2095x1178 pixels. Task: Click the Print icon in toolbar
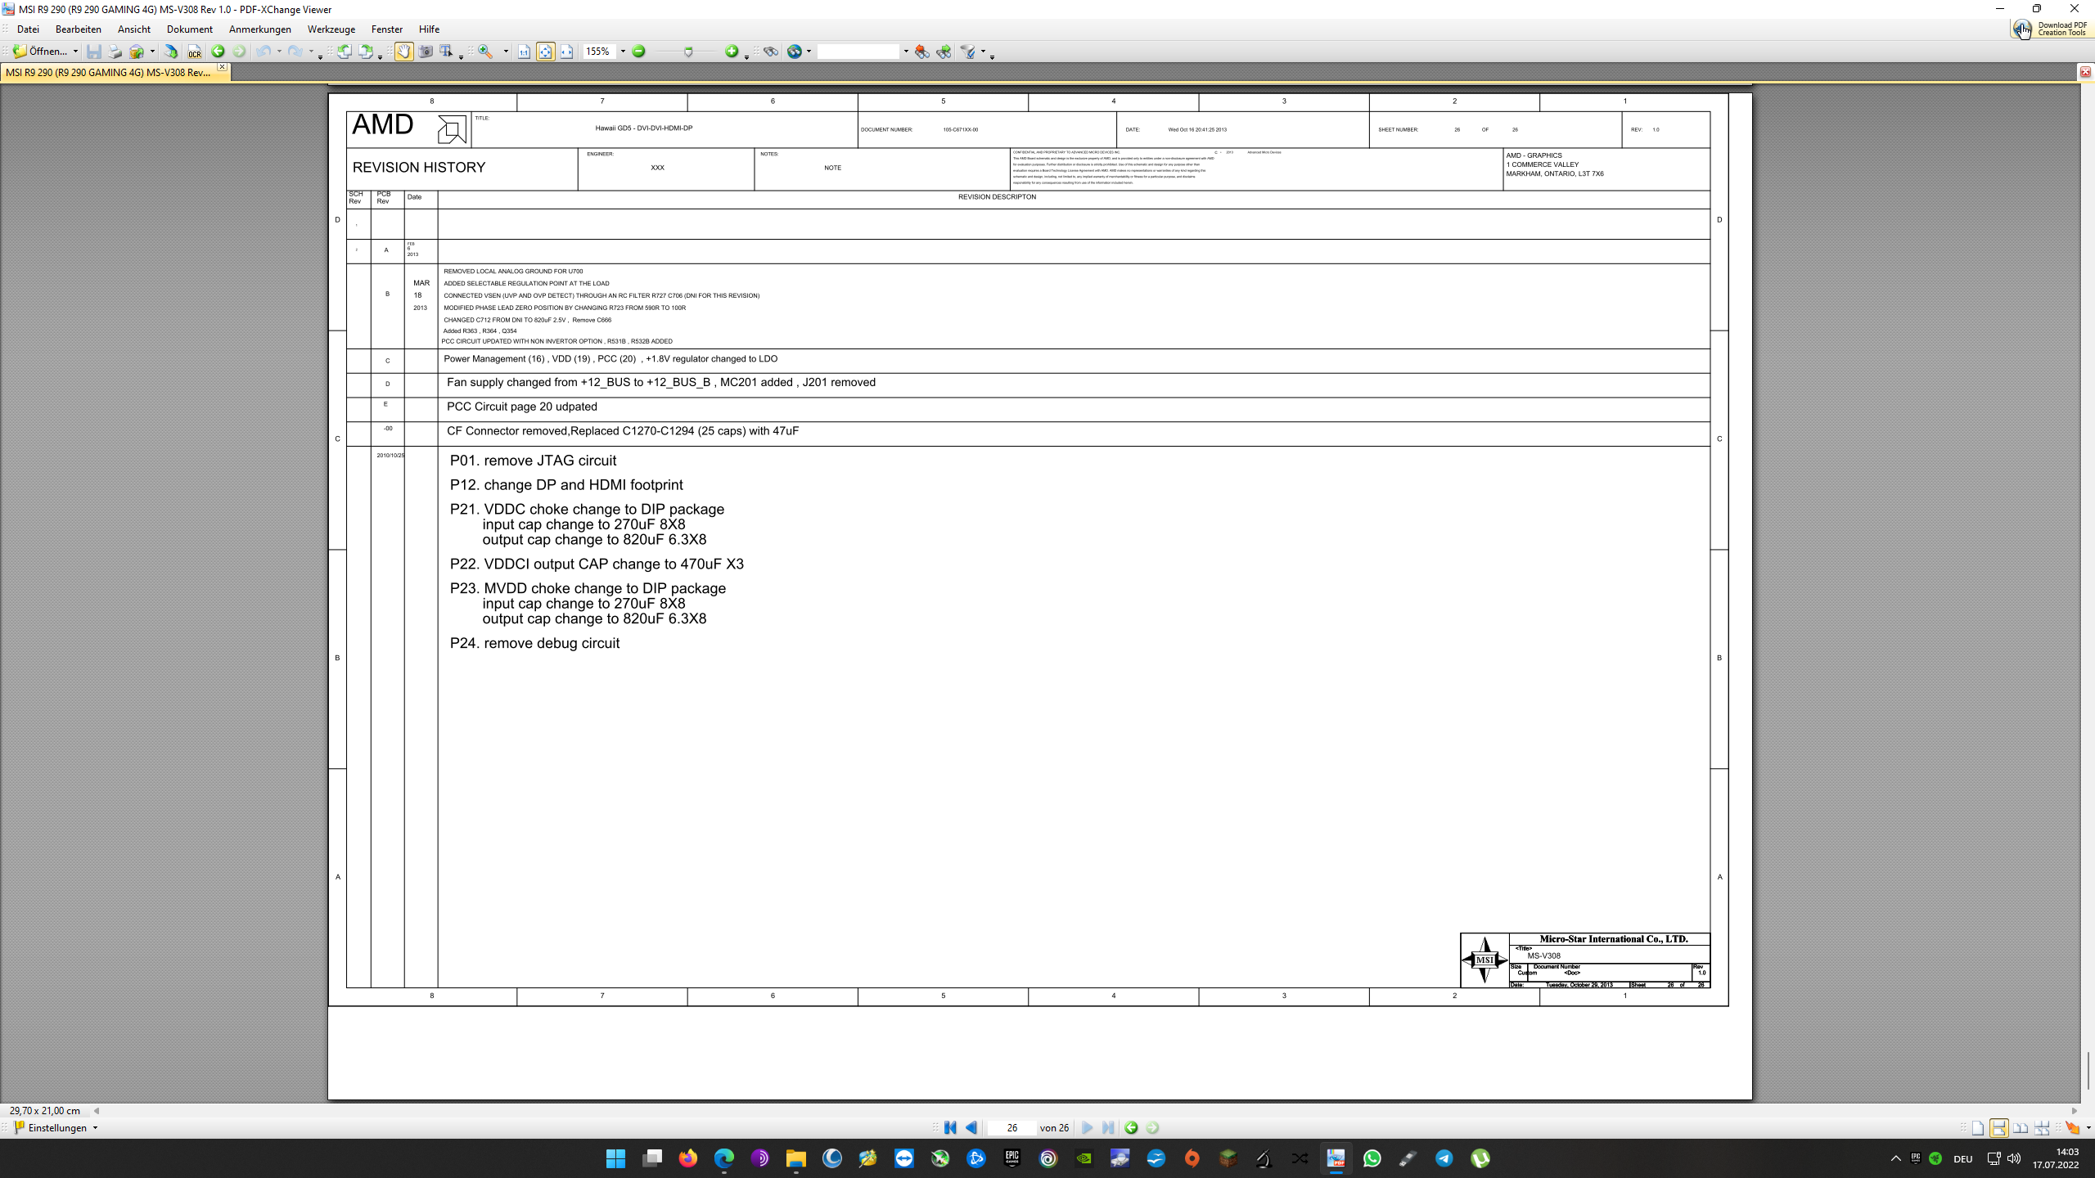115,52
